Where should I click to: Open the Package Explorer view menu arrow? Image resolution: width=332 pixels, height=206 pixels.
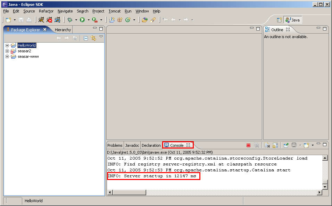pyautogui.click(x=101, y=37)
